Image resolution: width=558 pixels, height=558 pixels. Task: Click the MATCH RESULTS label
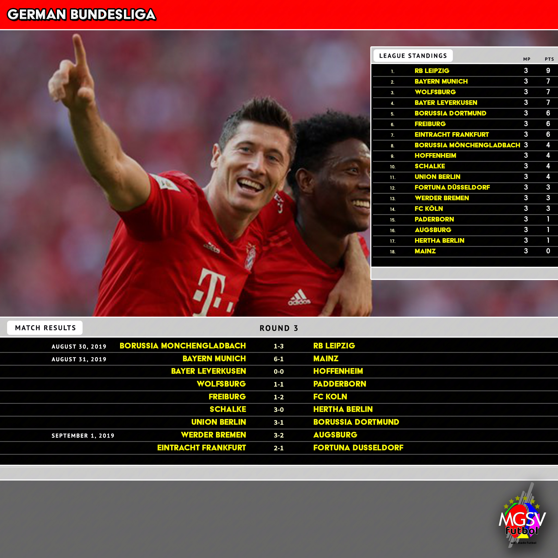45,328
